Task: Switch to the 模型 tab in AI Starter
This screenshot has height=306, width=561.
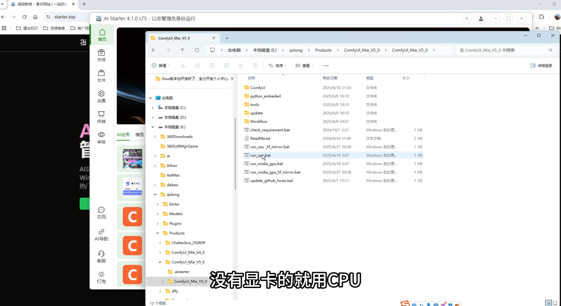Action: click(x=139, y=134)
